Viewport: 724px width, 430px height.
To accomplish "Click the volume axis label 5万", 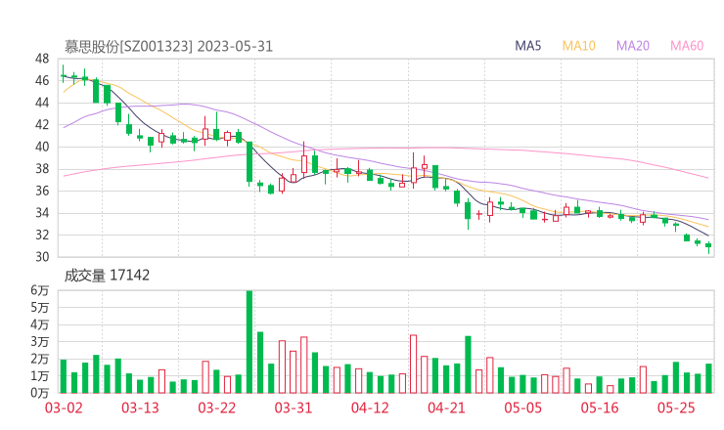I will point(40,307).
